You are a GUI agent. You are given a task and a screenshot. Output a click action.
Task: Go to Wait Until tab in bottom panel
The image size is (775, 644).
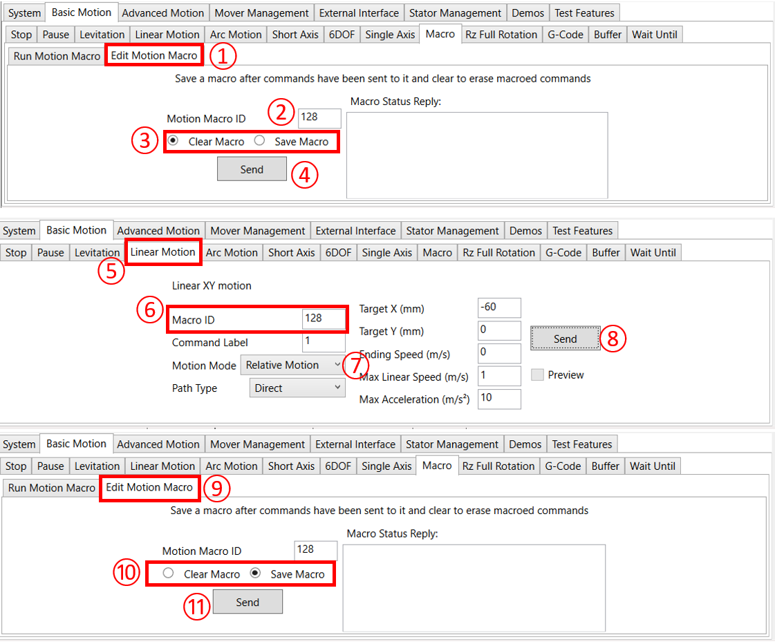[653, 466]
